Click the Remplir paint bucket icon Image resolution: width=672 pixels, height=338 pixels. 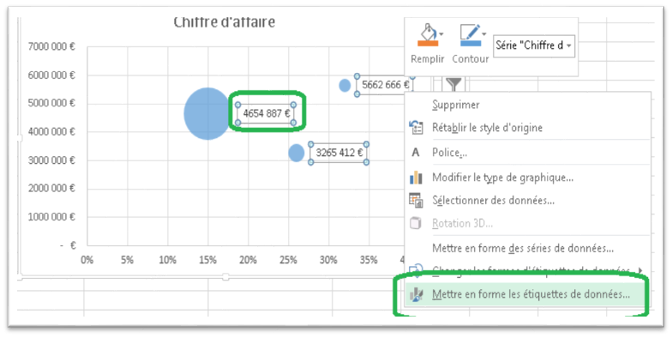click(x=427, y=35)
